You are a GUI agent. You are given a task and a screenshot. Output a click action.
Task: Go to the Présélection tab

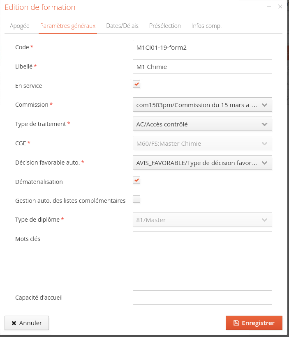click(165, 26)
